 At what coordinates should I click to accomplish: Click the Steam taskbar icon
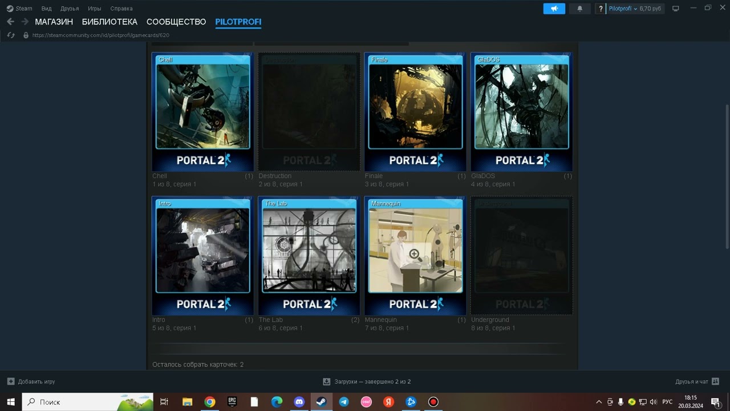321,402
